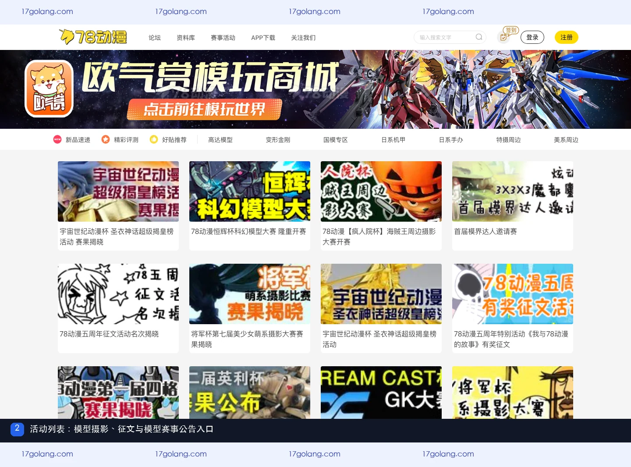The width and height of the screenshot is (631, 467).
Task: Click the 精彩评测 orange star icon
Action: coord(106,139)
